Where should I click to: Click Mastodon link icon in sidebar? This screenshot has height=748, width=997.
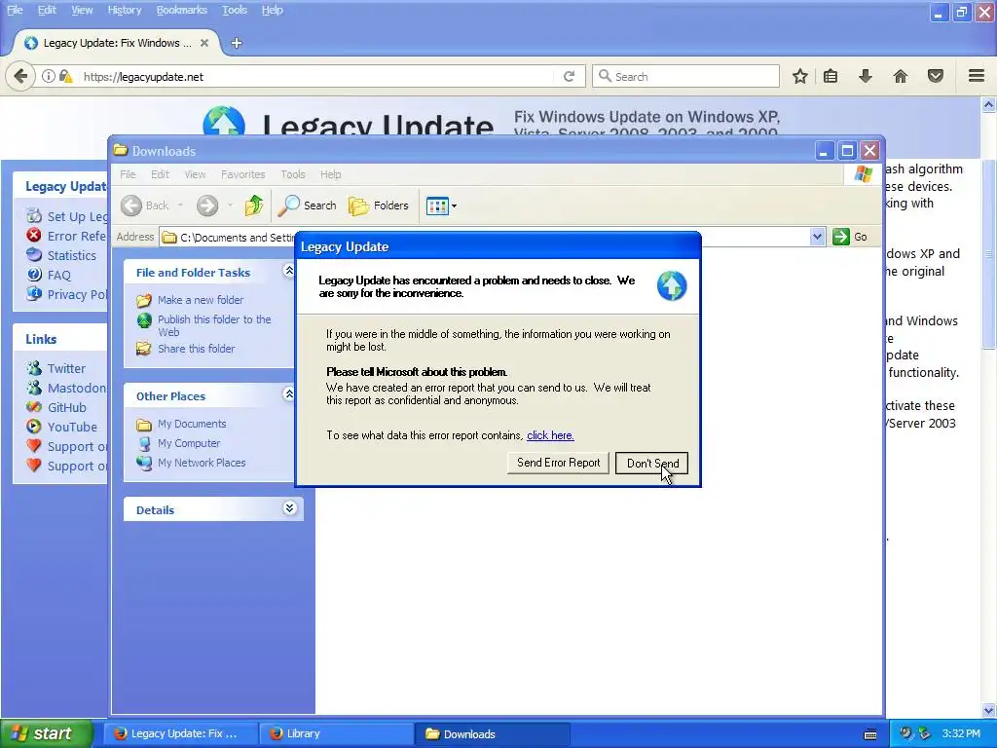coord(34,388)
